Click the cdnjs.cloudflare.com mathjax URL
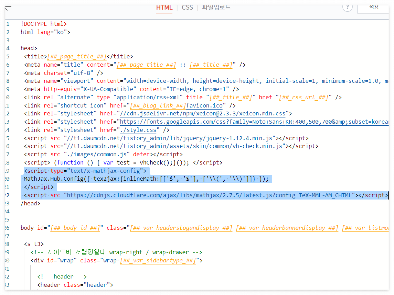 [209, 195]
